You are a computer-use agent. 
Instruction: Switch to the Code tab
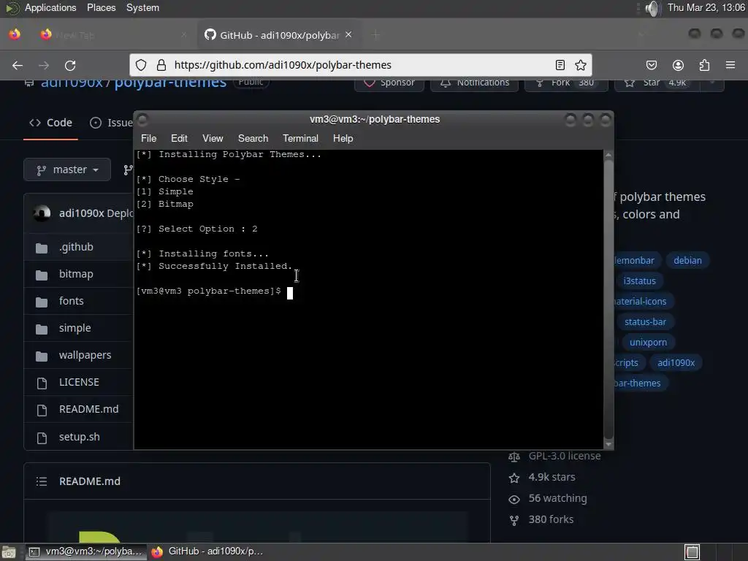pos(50,123)
